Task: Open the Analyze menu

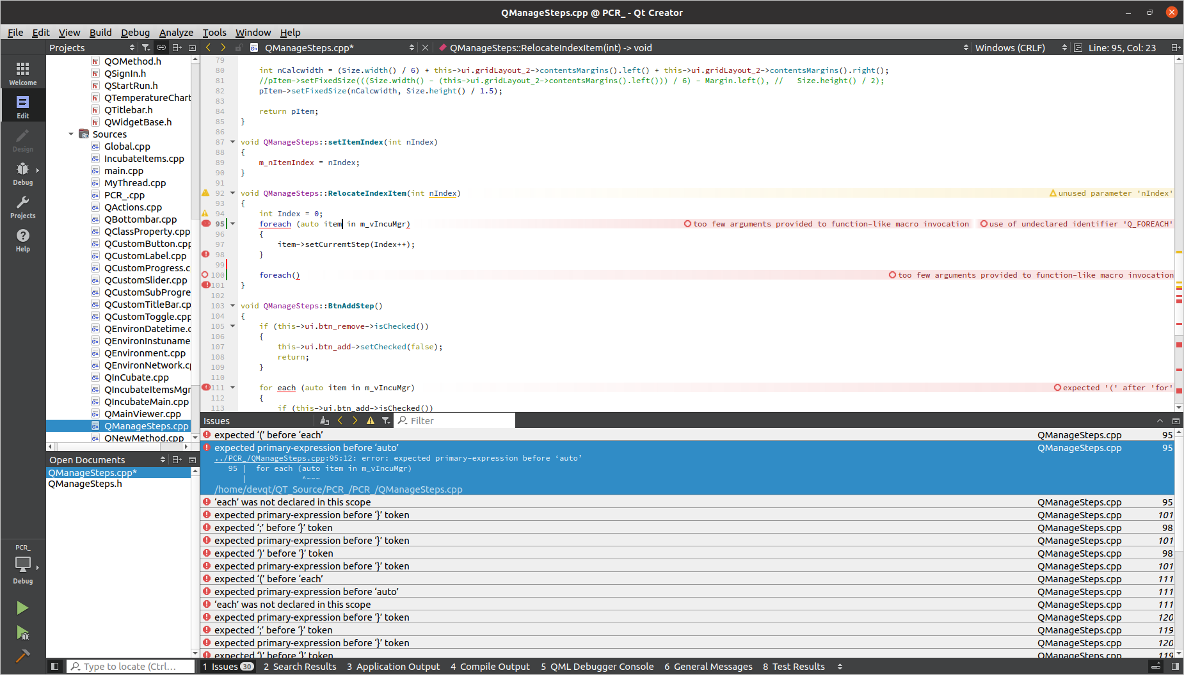Action: (176, 33)
